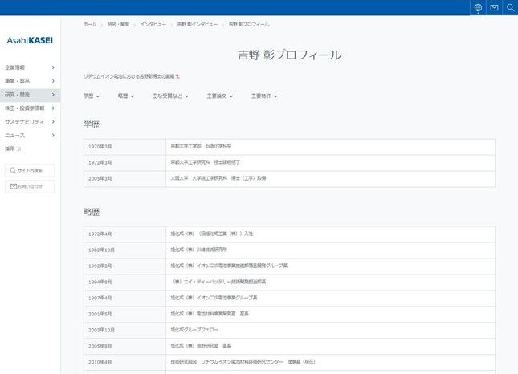
Task: Jump to 主要特許 section
Action: [x=263, y=96]
